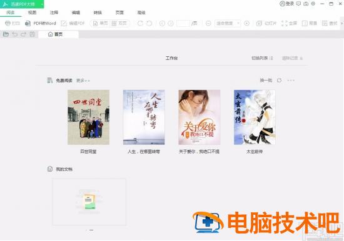Open the 查找 (Find) tool
344x241 pixels.
tap(330, 23)
